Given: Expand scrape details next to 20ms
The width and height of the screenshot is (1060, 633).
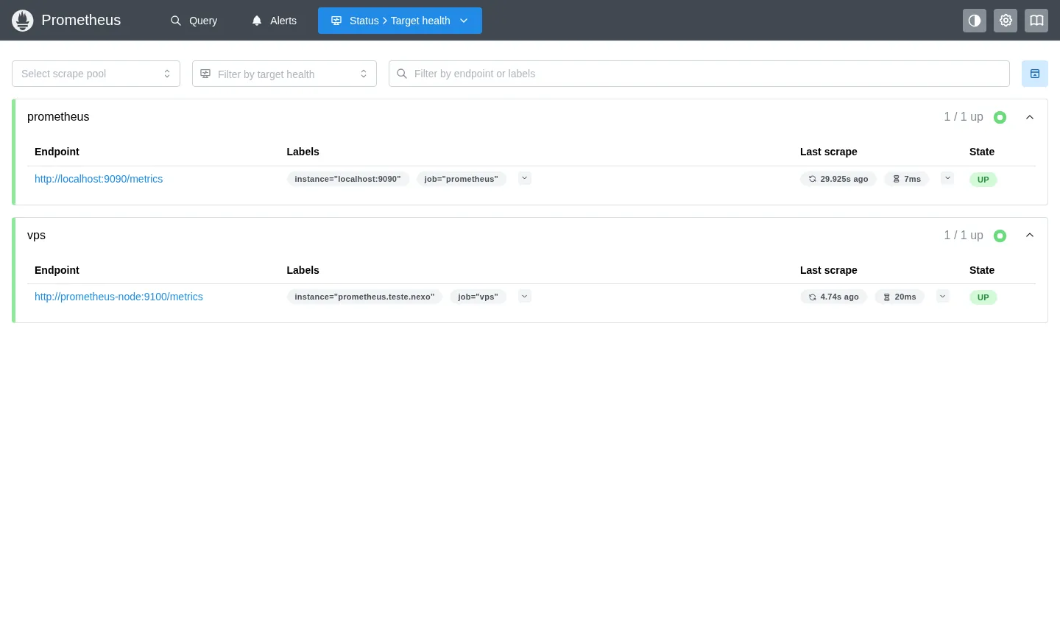Looking at the screenshot, I should coord(943,296).
